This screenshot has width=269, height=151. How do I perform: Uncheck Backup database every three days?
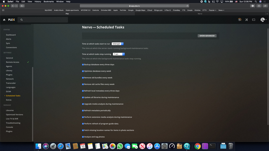pyautogui.click(x=83, y=65)
